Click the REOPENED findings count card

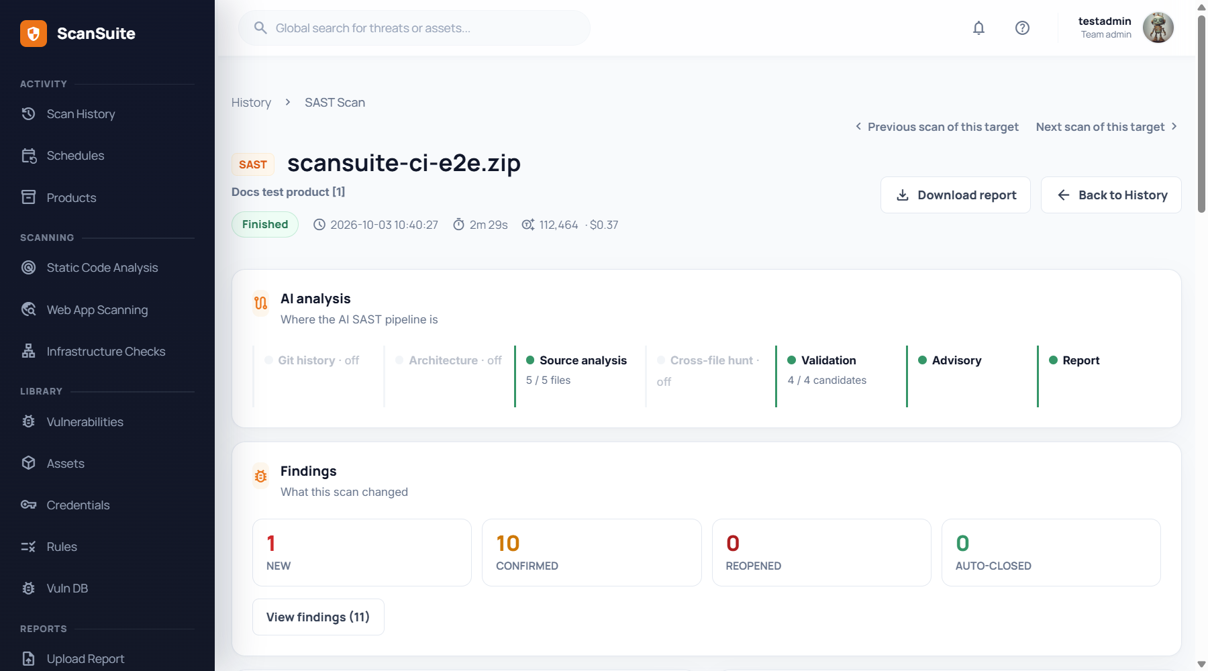(x=821, y=553)
